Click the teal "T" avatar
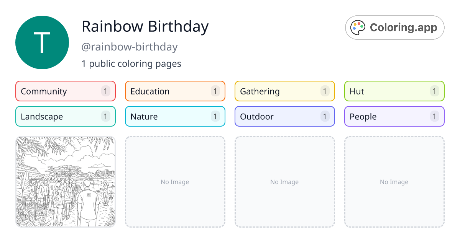Viewport: 460px width, 241px height. pyautogui.click(x=42, y=42)
